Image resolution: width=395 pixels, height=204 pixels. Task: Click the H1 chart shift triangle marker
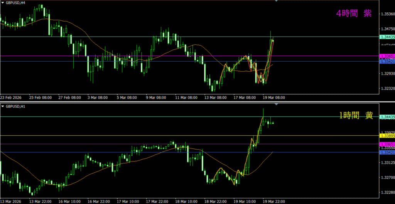276,105
